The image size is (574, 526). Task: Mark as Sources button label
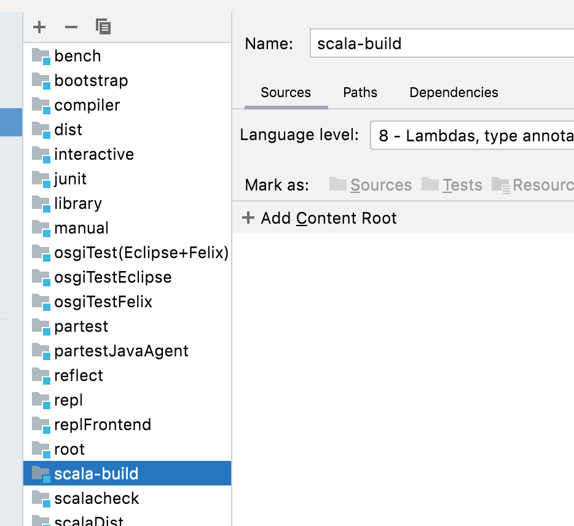pyautogui.click(x=381, y=185)
